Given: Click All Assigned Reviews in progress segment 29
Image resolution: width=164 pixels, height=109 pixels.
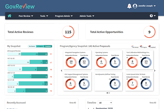Looking at the screenshot, I should pyautogui.click(x=30, y=54).
